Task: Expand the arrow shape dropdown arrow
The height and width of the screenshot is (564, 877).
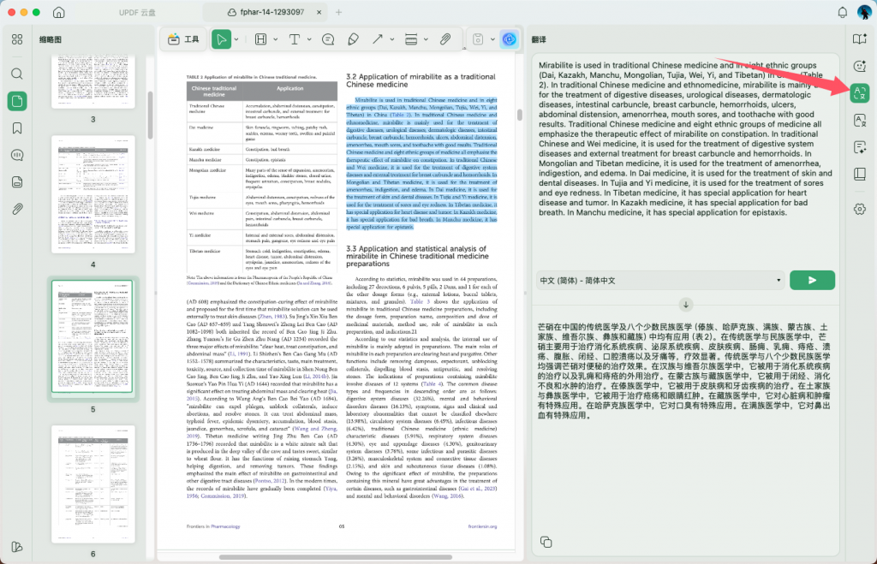Action: click(x=391, y=39)
